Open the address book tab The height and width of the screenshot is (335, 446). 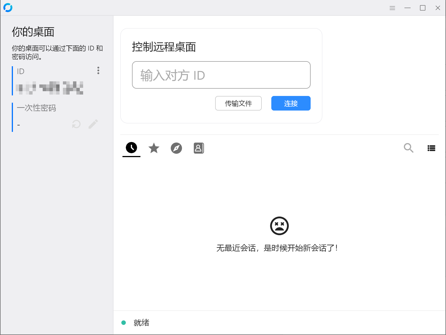[199, 148]
